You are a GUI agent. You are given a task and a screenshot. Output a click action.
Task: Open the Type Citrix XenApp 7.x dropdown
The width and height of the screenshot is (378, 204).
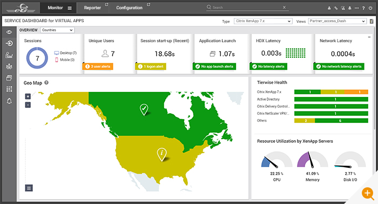click(263, 21)
